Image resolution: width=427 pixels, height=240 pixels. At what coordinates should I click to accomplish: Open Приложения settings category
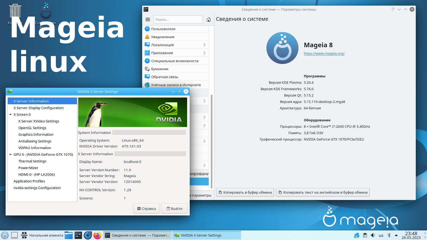pyautogui.click(x=176, y=53)
